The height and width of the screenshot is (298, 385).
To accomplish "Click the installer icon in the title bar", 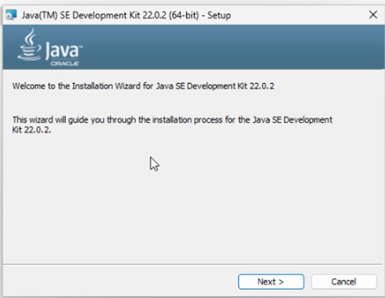I will (10, 16).
